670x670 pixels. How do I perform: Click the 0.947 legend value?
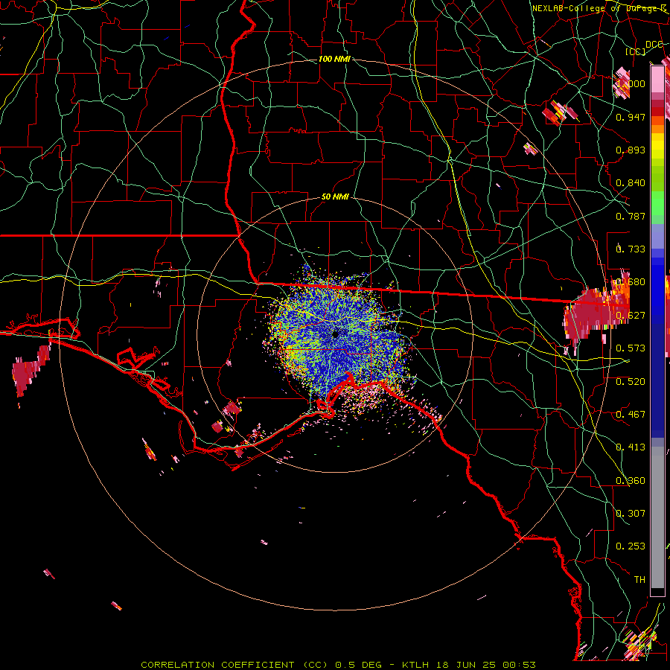point(631,117)
